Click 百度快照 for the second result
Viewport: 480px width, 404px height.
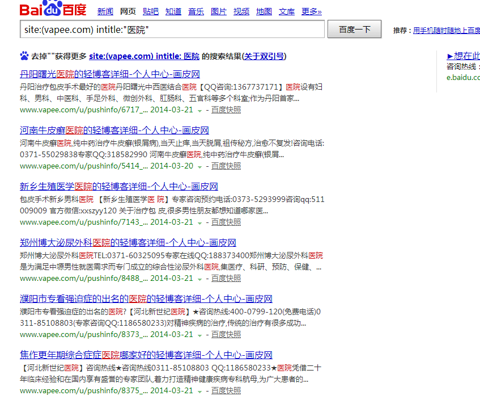click(x=226, y=166)
